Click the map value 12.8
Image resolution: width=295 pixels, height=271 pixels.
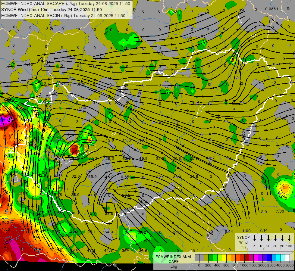(110, 140)
